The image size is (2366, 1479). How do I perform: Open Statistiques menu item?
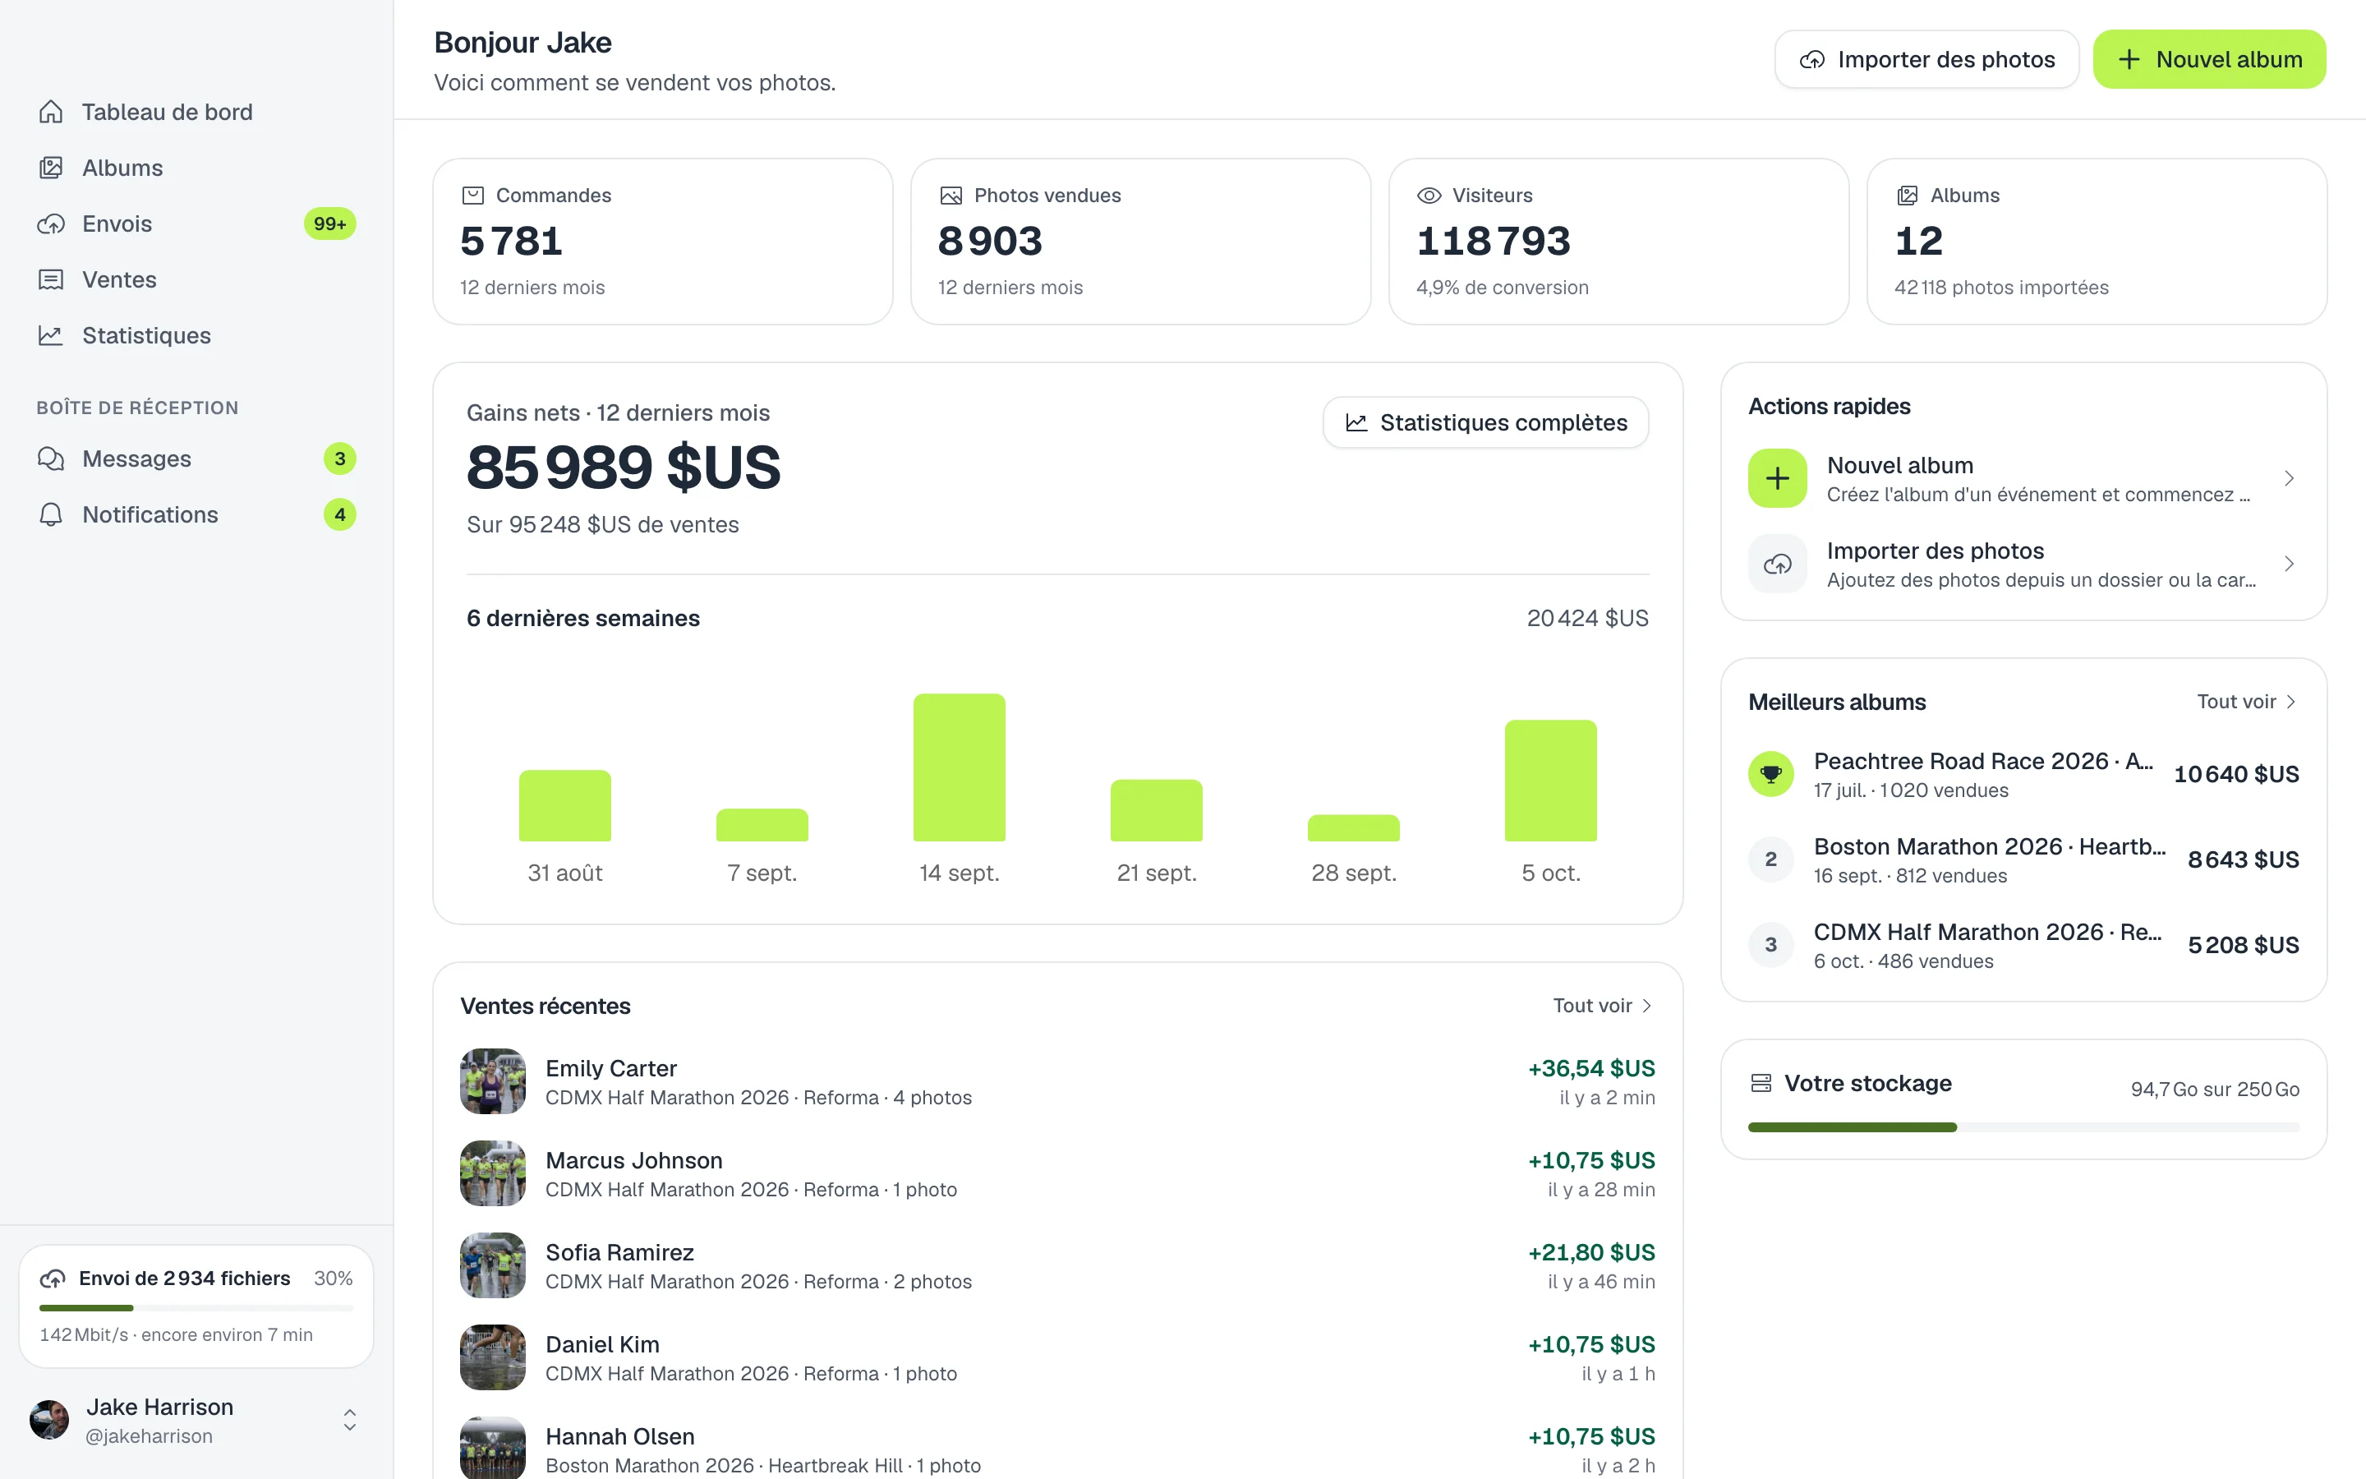[196, 335]
